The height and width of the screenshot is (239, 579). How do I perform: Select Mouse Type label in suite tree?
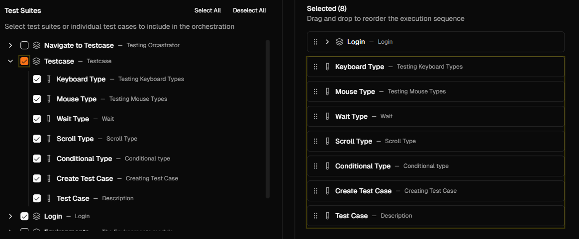(x=77, y=99)
